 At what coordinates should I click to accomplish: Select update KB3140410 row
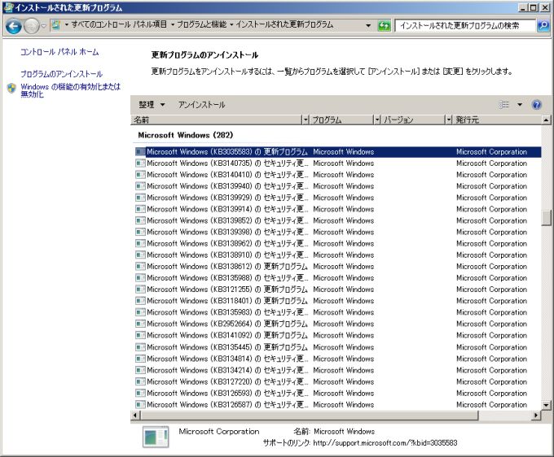click(x=338, y=175)
